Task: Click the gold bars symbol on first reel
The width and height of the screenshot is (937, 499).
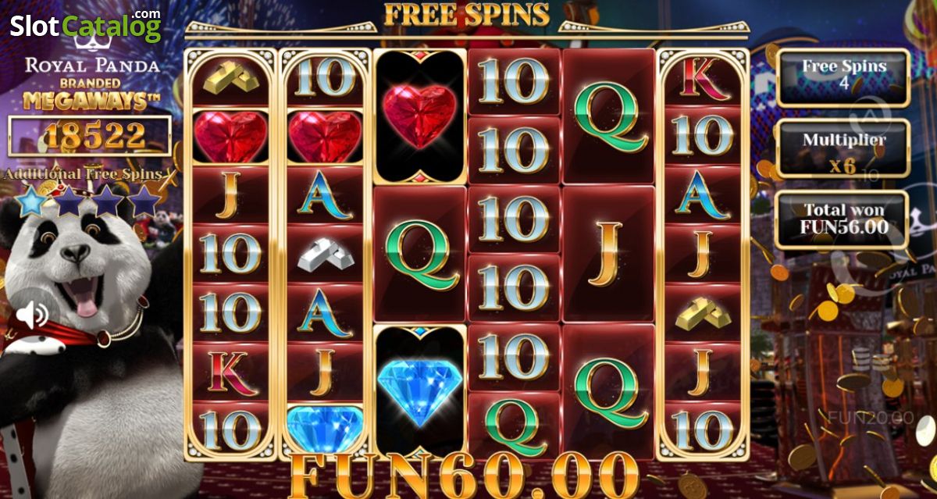Action: [x=231, y=76]
